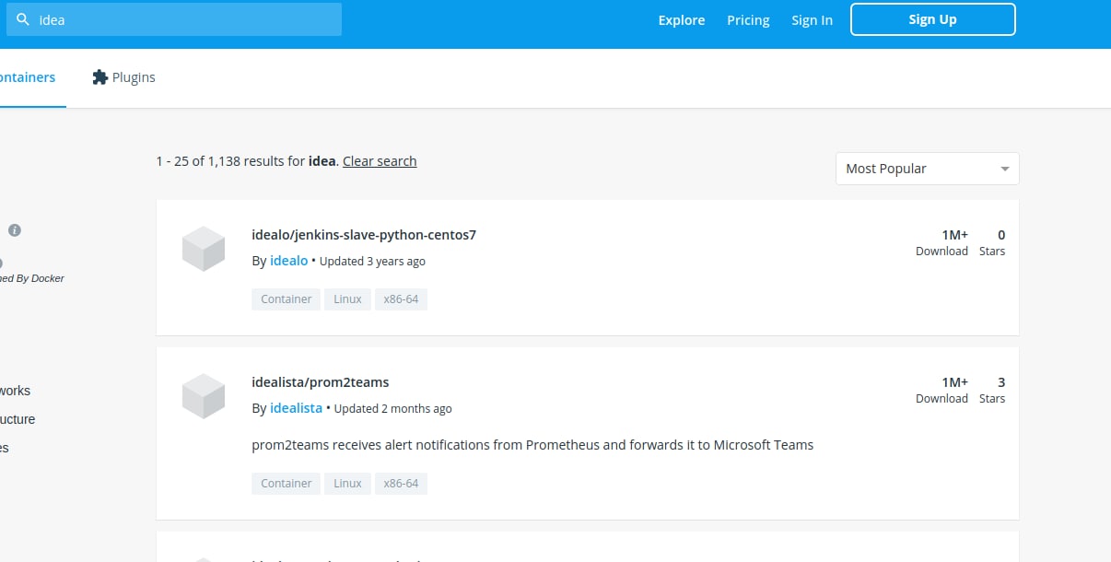Click 'Updated 2 months ago' text

tap(392, 409)
